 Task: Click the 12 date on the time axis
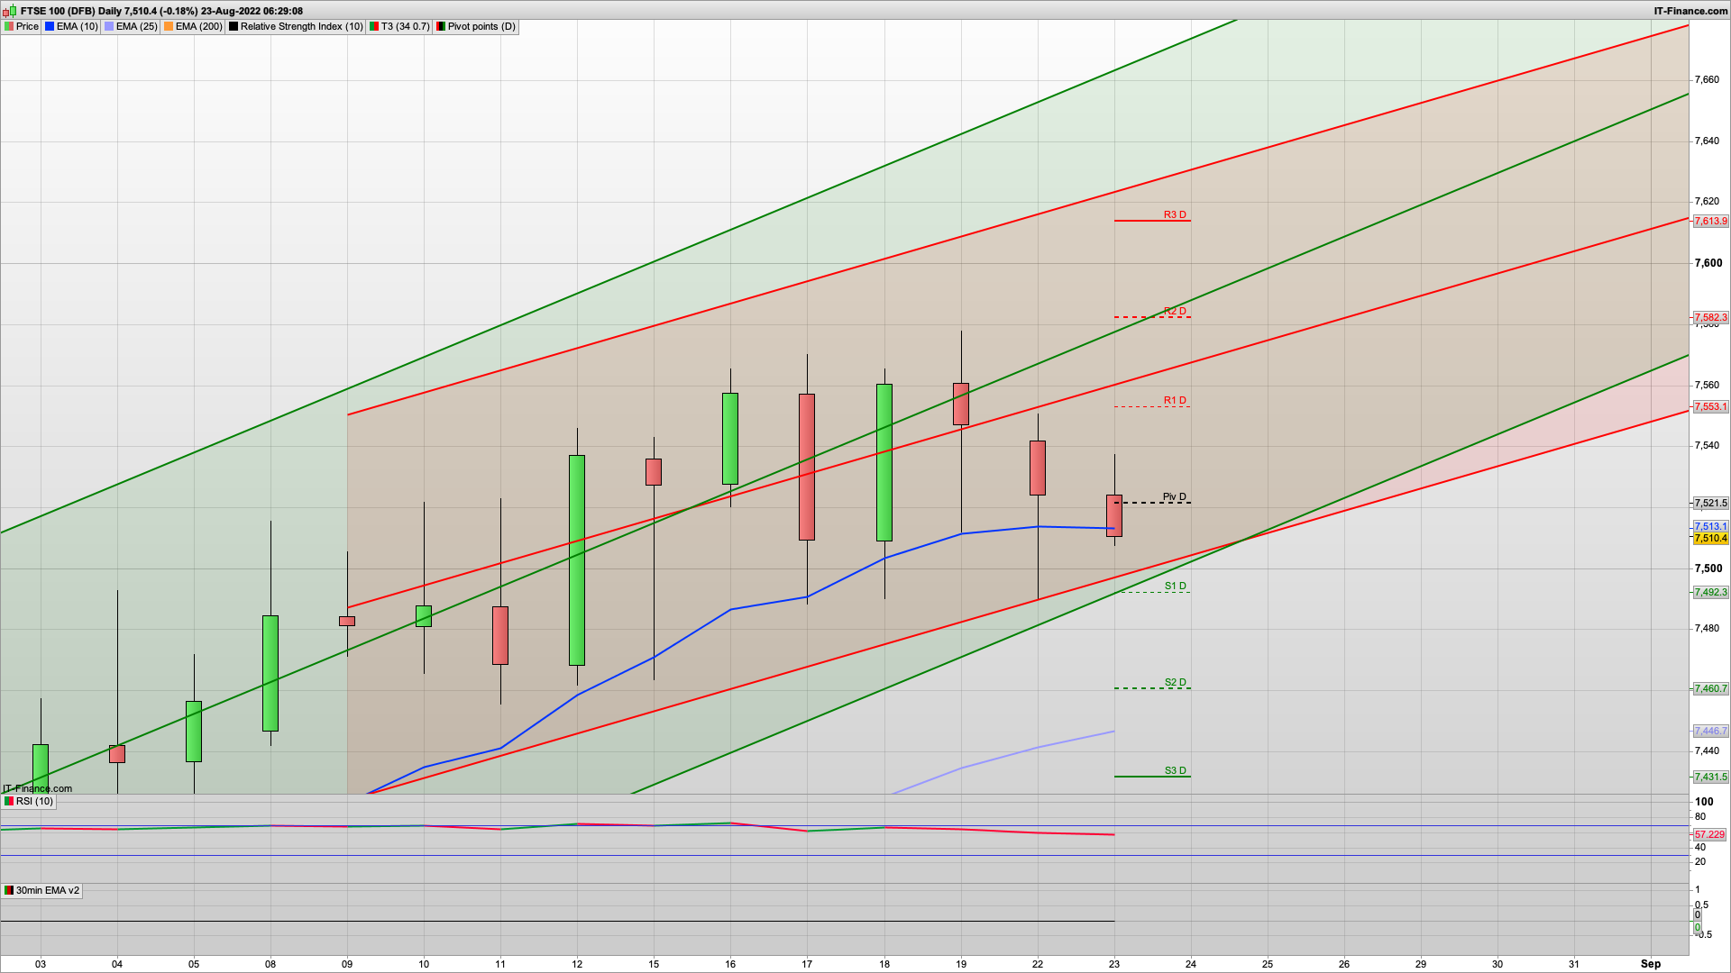[x=577, y=964]
